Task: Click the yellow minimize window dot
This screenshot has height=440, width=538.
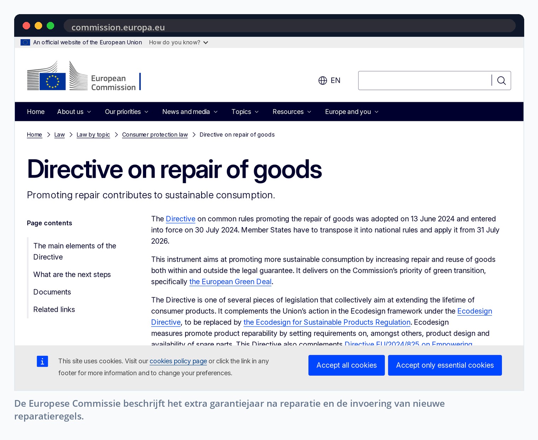Action: coord(38,25)
